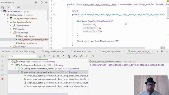Click the rerun tests icon

pyautogui.click(x=2, y=70)
